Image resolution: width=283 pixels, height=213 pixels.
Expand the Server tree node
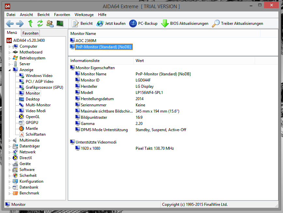[x=9, y=64]
